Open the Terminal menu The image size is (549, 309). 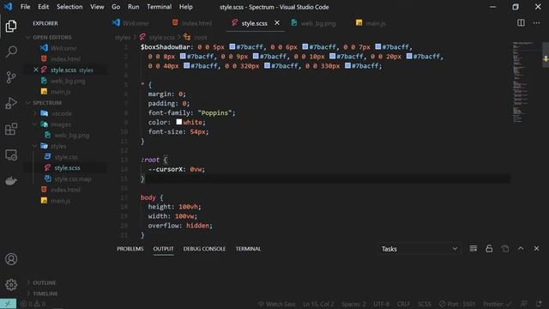click(x=160, y=7)
